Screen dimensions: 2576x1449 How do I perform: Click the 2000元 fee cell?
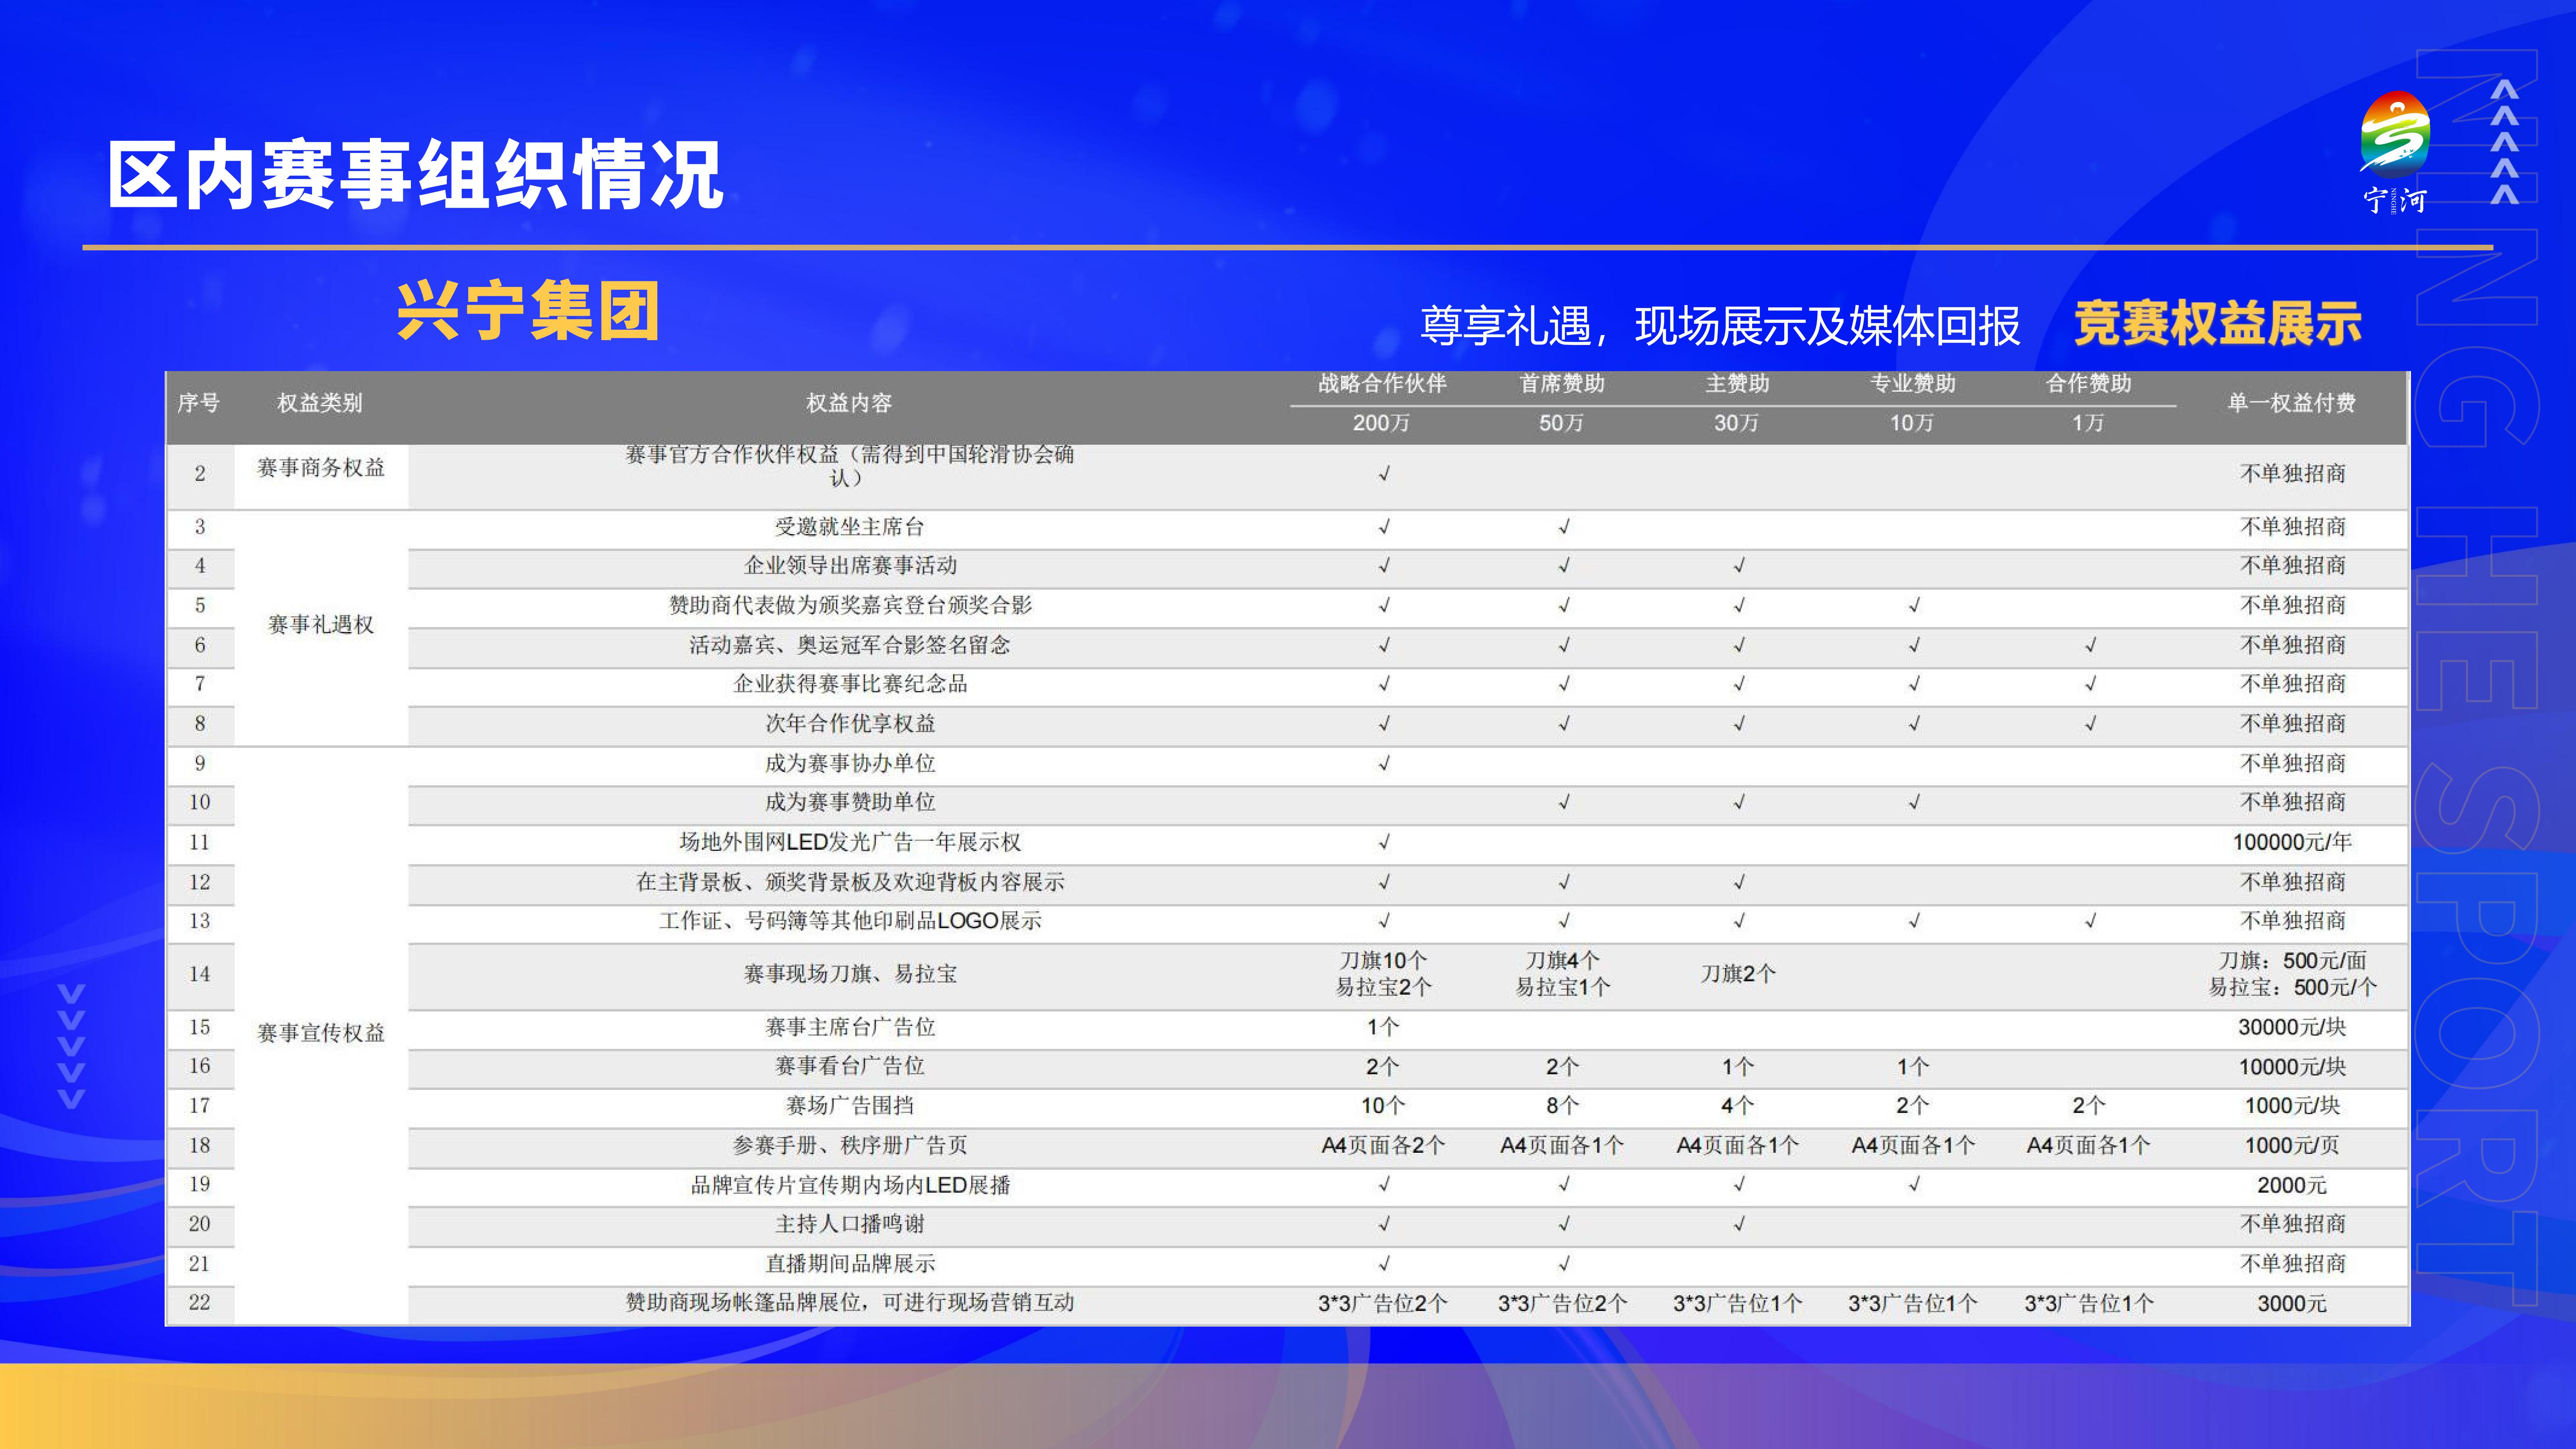click(2292, 1185)
